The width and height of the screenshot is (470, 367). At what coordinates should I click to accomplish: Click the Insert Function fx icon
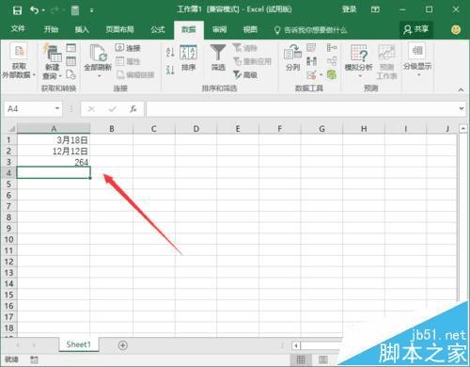133,109
